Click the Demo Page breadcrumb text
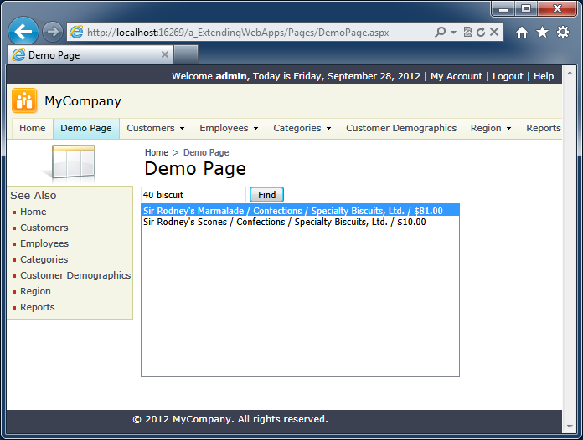The image size is (583, 440). (206, 152)
